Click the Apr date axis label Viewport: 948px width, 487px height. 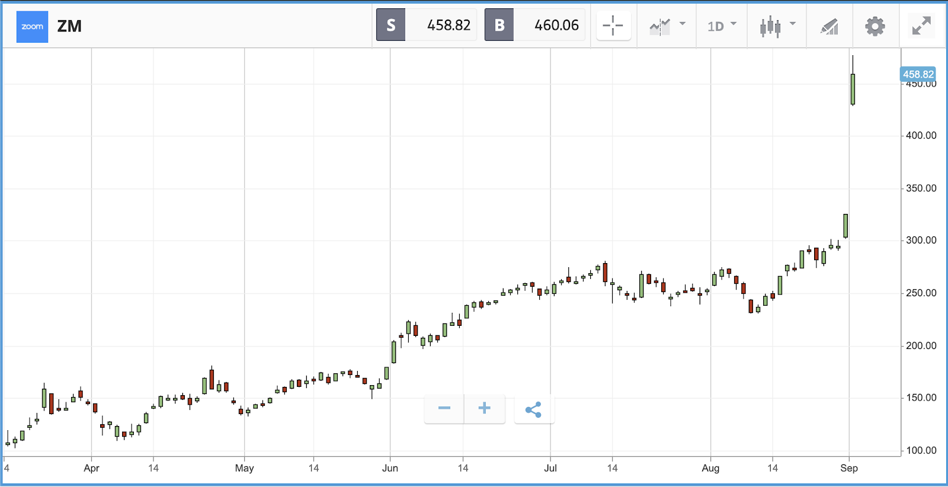pyautogui.click(x=91, y=468)
